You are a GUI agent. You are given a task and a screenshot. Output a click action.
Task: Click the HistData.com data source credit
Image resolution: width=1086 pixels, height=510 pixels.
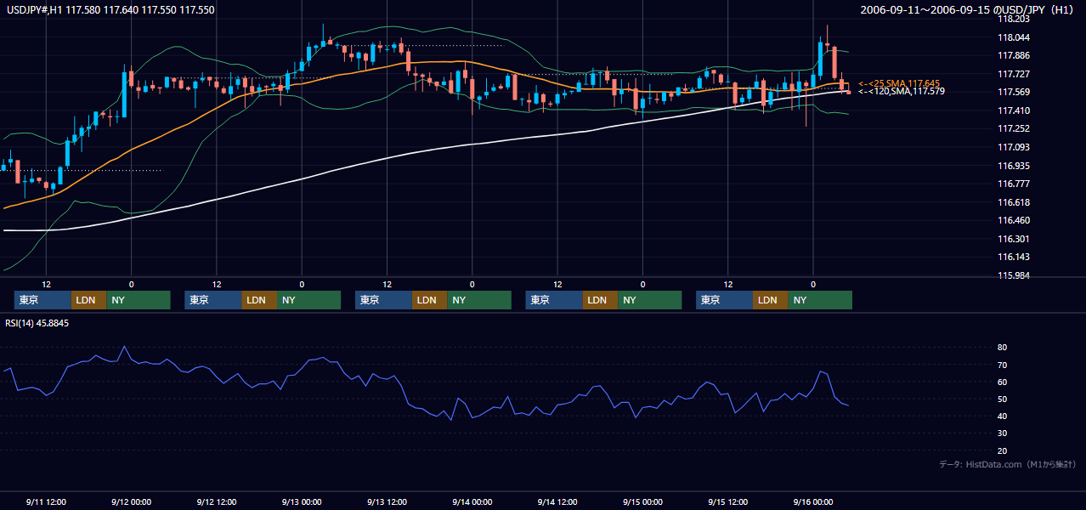1009,464
